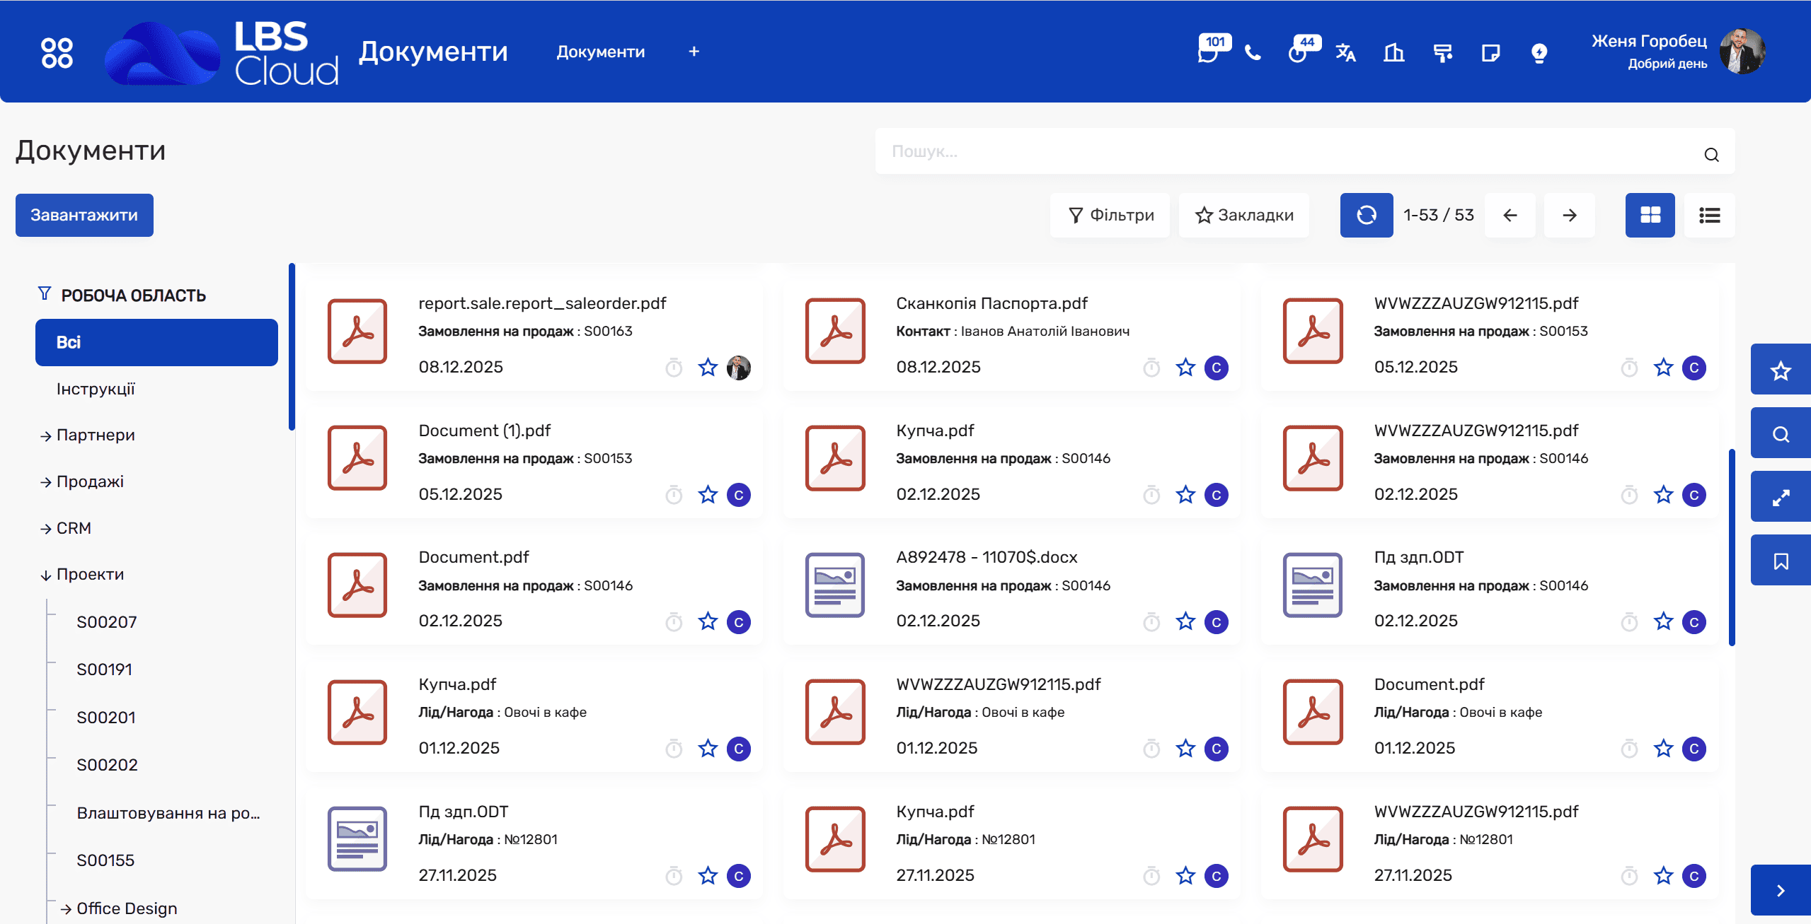Viewport: 1811px width, 924px height.
Task: Toggle favorite star on A892478 - 11070$.docx
Action: 1185,622
